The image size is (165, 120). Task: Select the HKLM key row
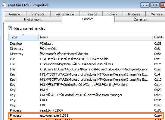coord(86,90)
